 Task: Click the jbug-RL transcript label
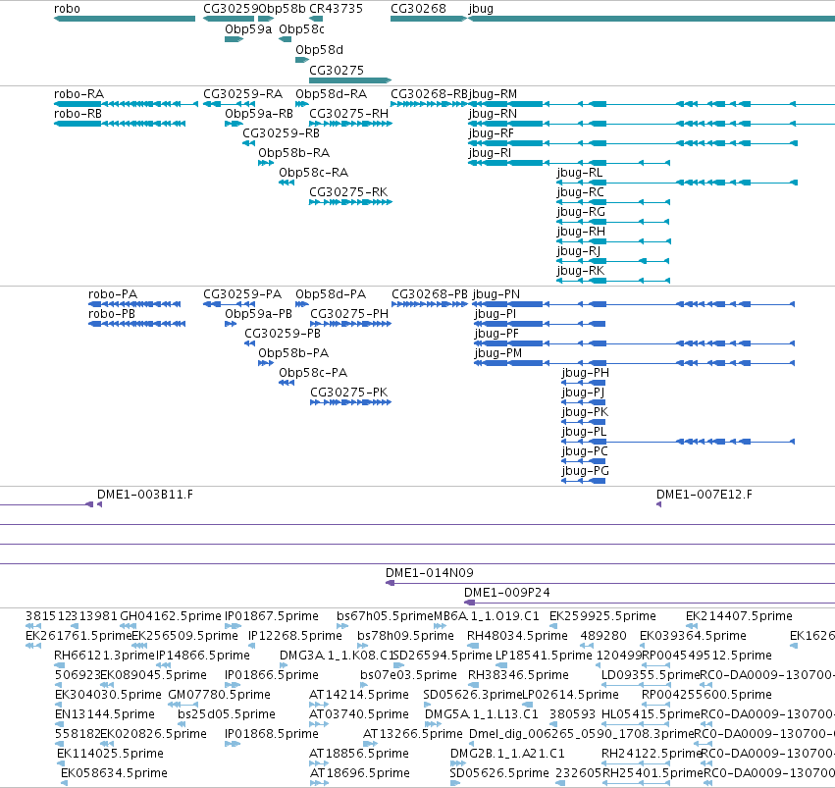click(580, 173)
